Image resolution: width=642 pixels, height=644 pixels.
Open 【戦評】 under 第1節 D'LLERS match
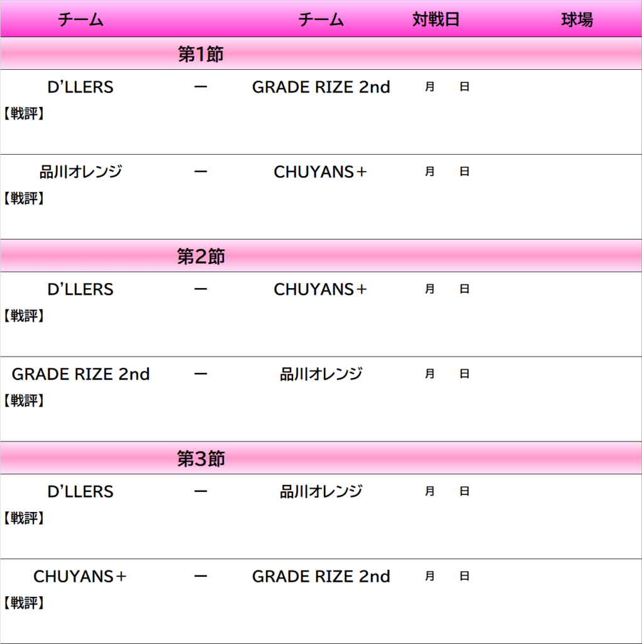pyautogui.click(x=24, y=114)
